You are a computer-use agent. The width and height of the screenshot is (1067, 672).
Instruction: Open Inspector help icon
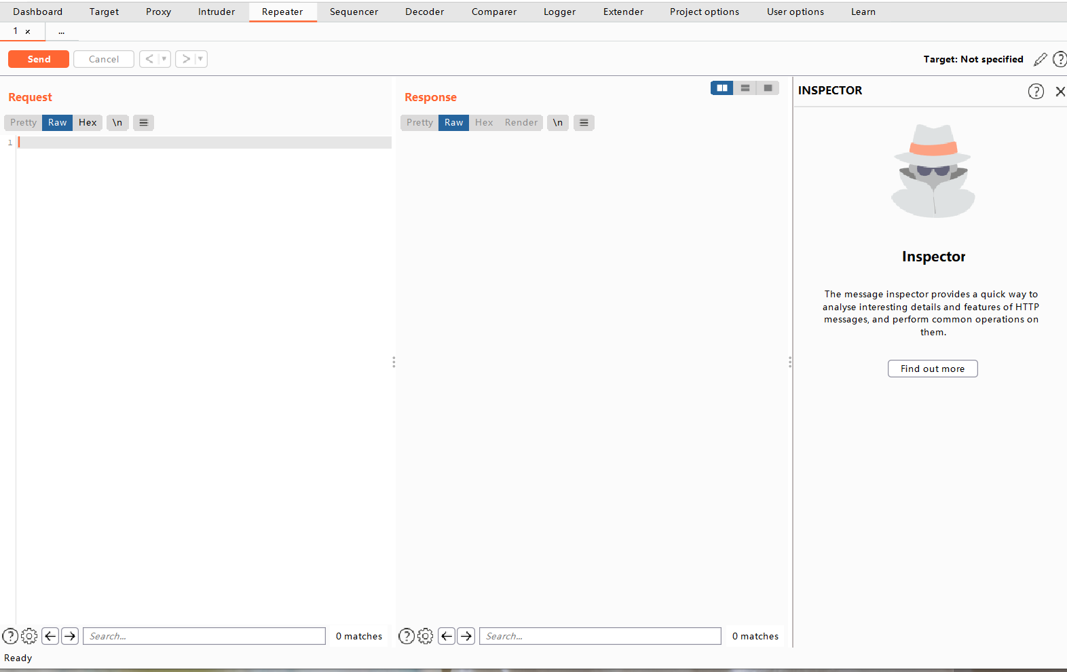coord(1036,91)
